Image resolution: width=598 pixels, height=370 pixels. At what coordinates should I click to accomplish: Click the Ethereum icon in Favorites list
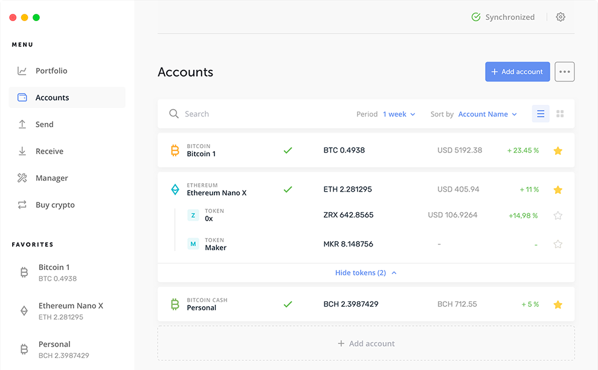pyautogui.click(x=24, y=311)
